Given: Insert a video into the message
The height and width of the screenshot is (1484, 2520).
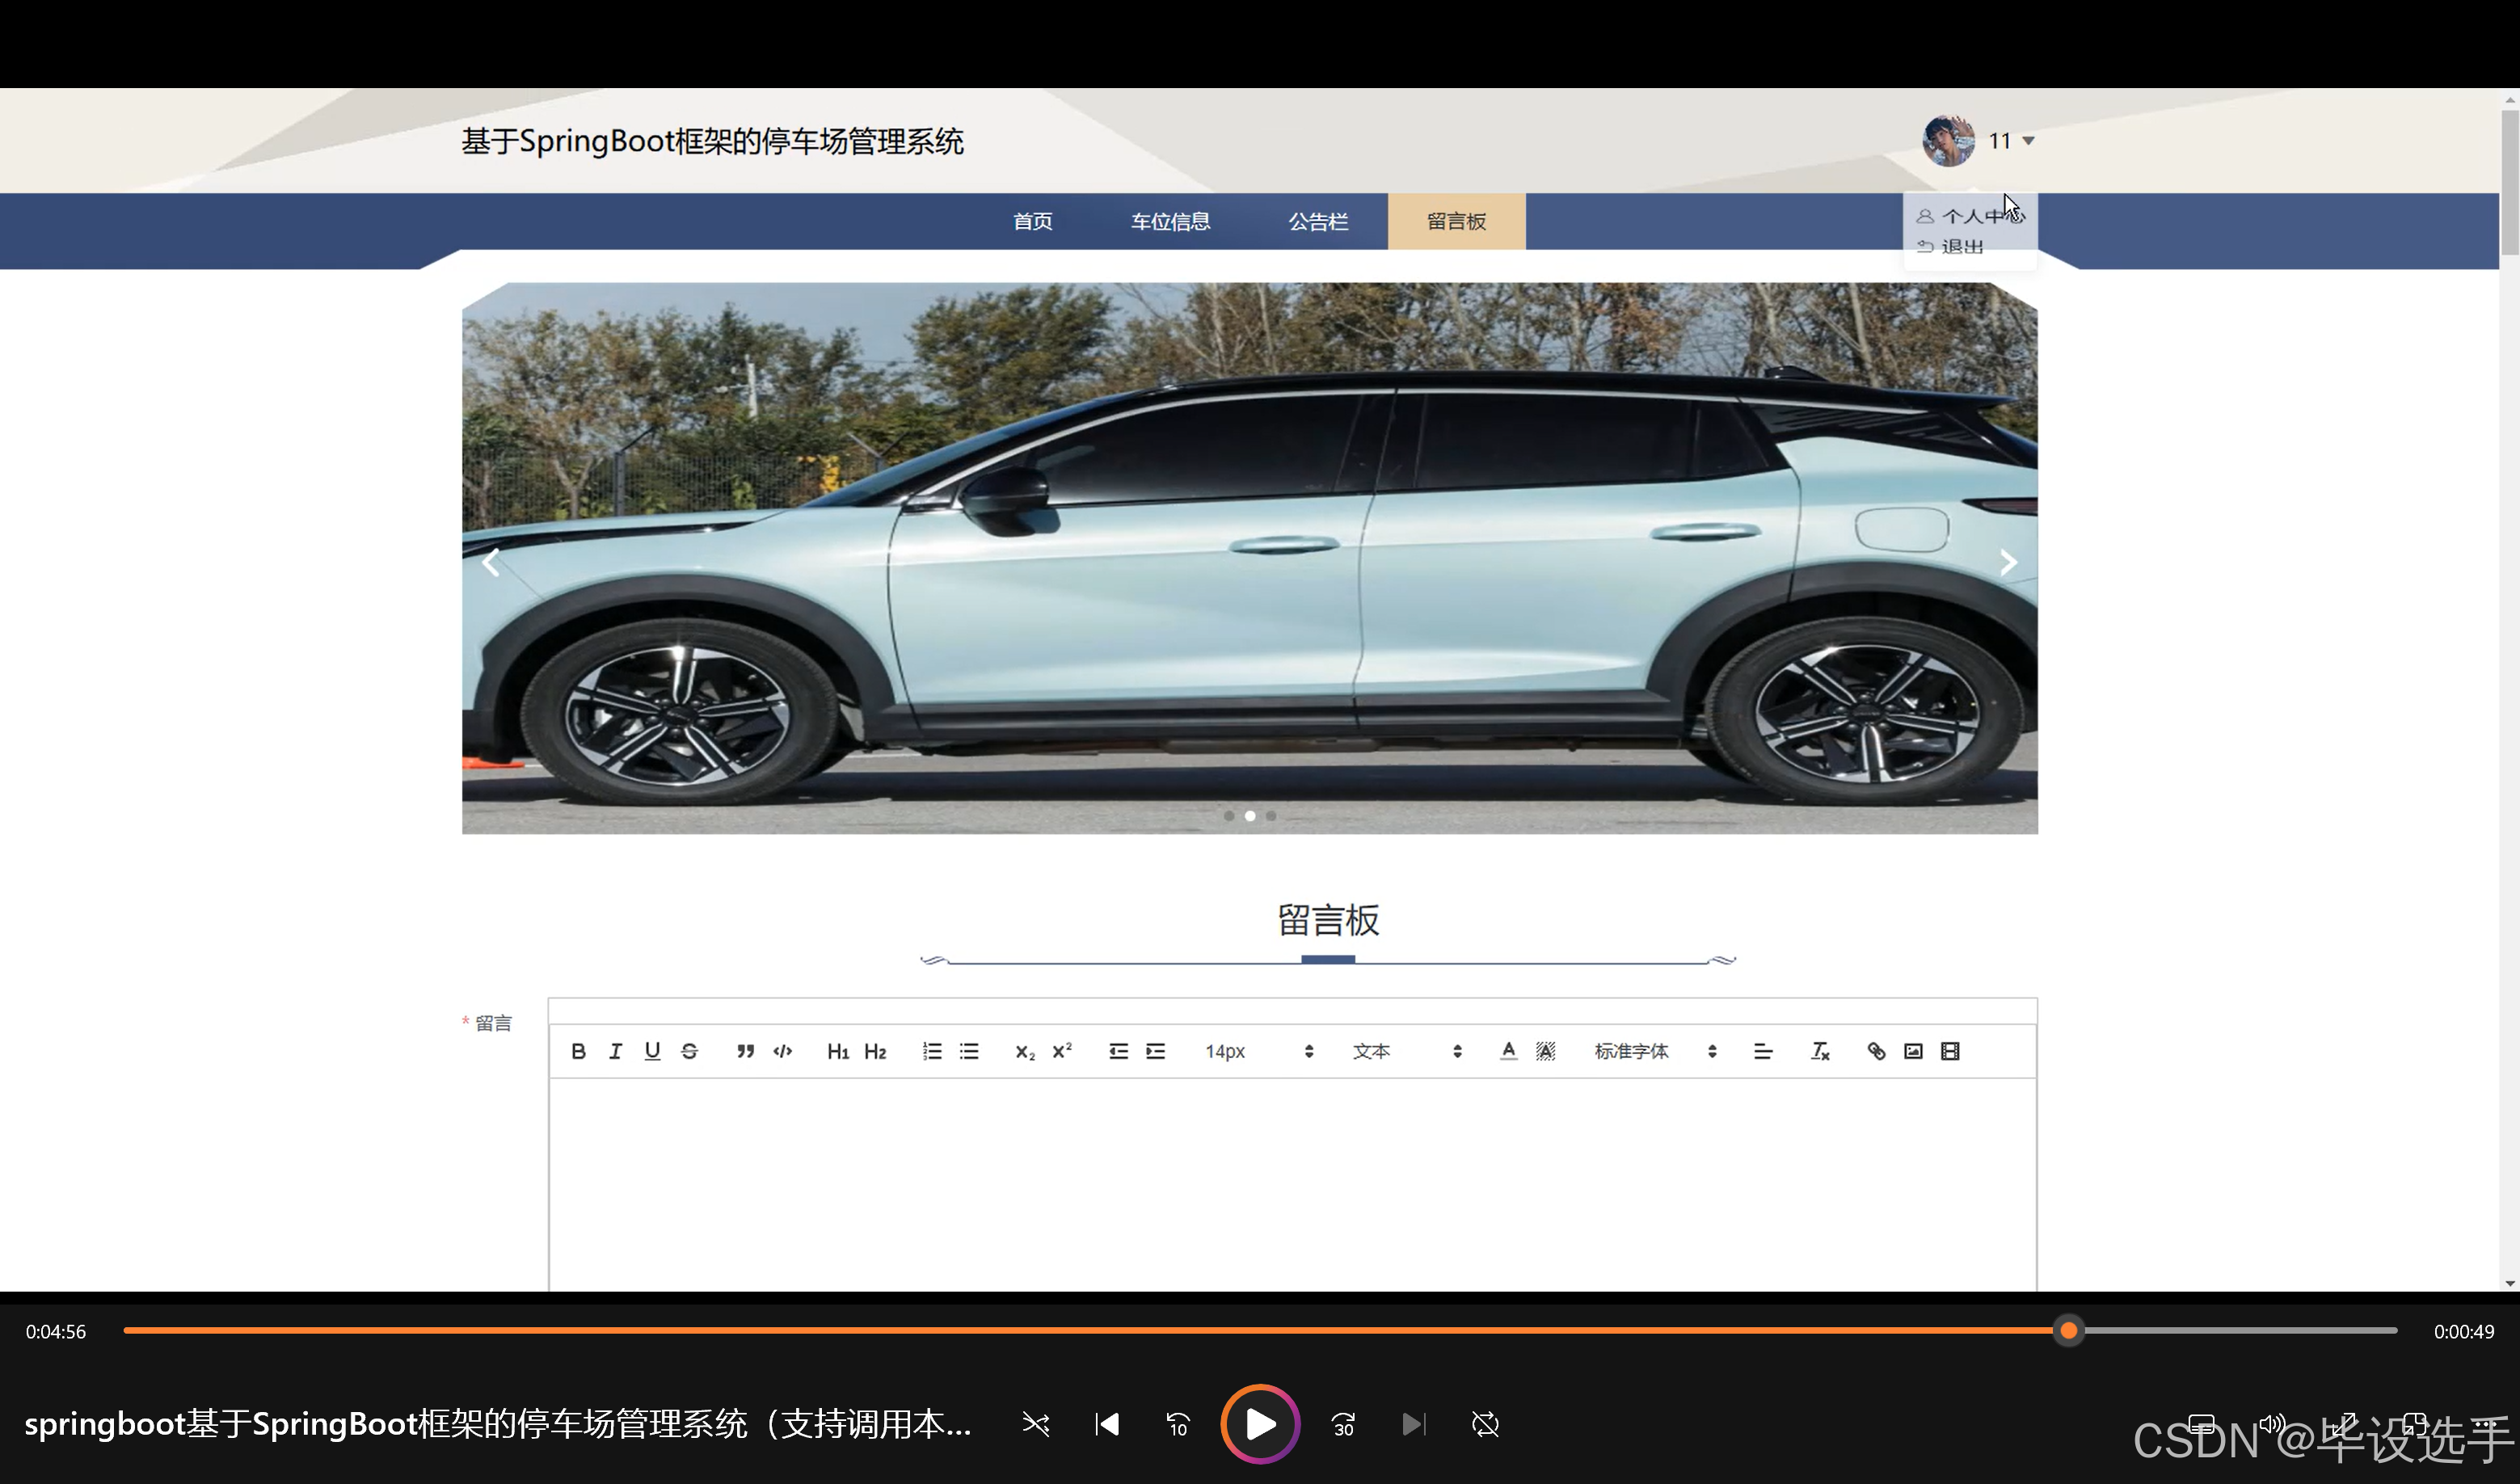Looking at the screenshot, I should pyautogui.click(x=1950, y=1051).
